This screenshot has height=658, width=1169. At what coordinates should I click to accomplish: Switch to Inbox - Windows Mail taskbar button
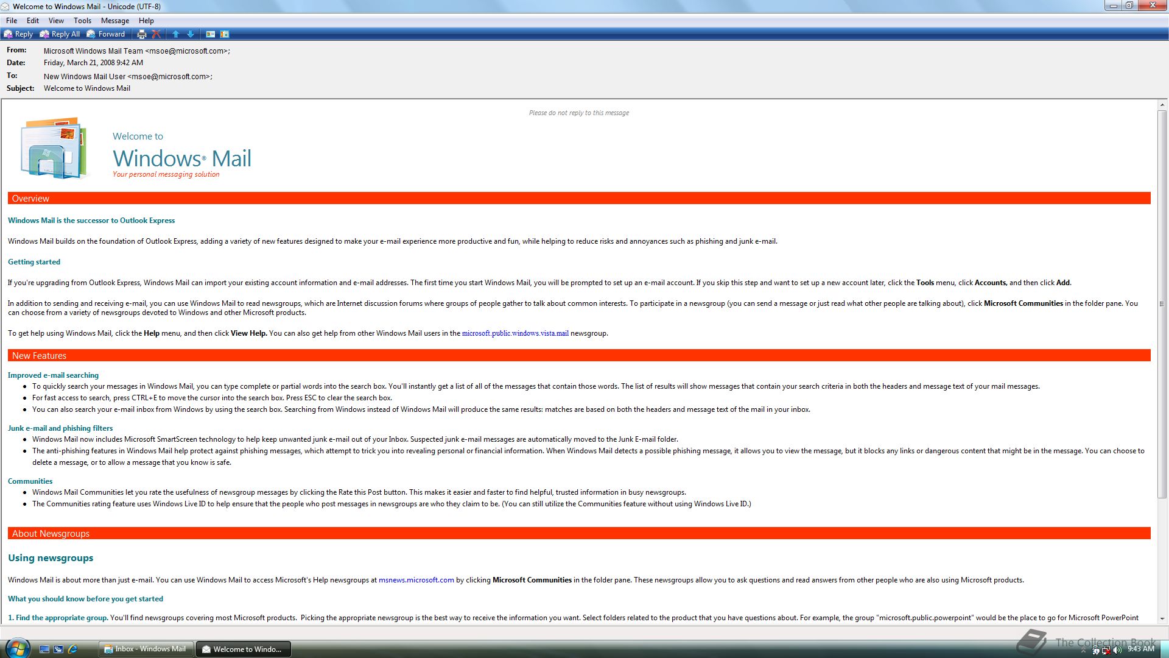[x=146, y=649]
